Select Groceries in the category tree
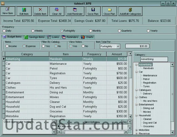 [149, 126]
